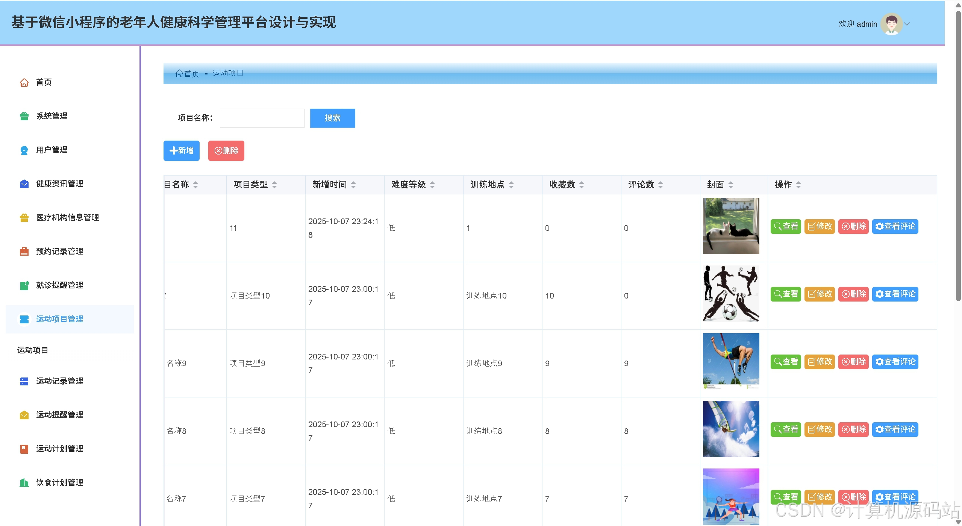
Task: Click 删除 for the 名称9 row
Action: point(853,362)
